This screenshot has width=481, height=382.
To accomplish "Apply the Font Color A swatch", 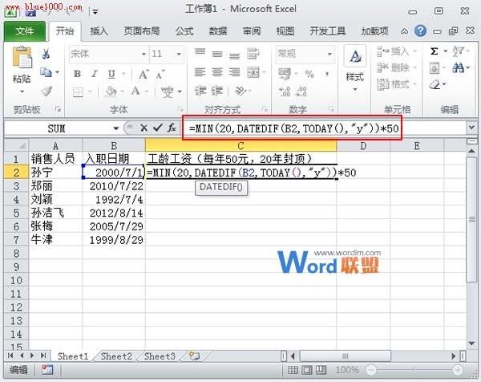I will point(135,91).
